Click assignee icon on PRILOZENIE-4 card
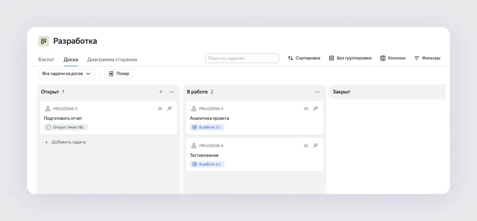 coord(194,108)
